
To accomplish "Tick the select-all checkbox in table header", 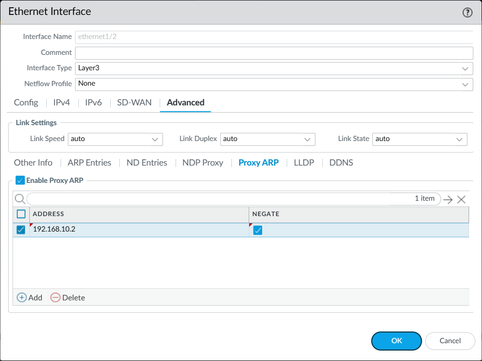I will click(x=21, y=214).
